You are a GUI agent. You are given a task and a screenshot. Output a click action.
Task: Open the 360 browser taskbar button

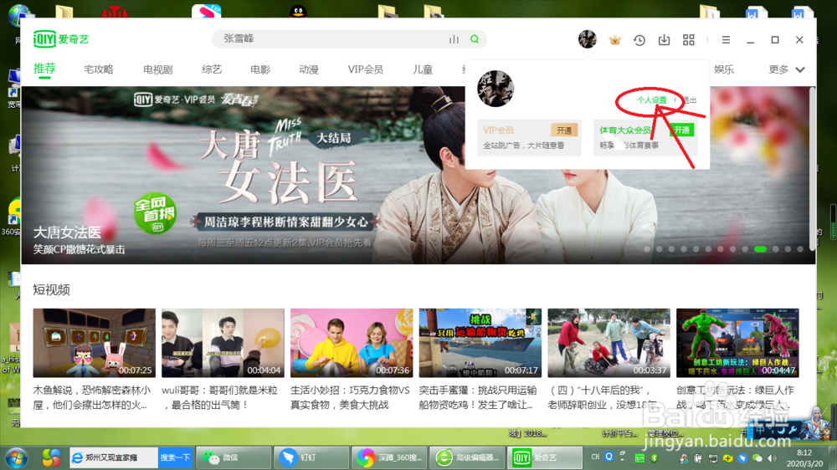(389, 457)
